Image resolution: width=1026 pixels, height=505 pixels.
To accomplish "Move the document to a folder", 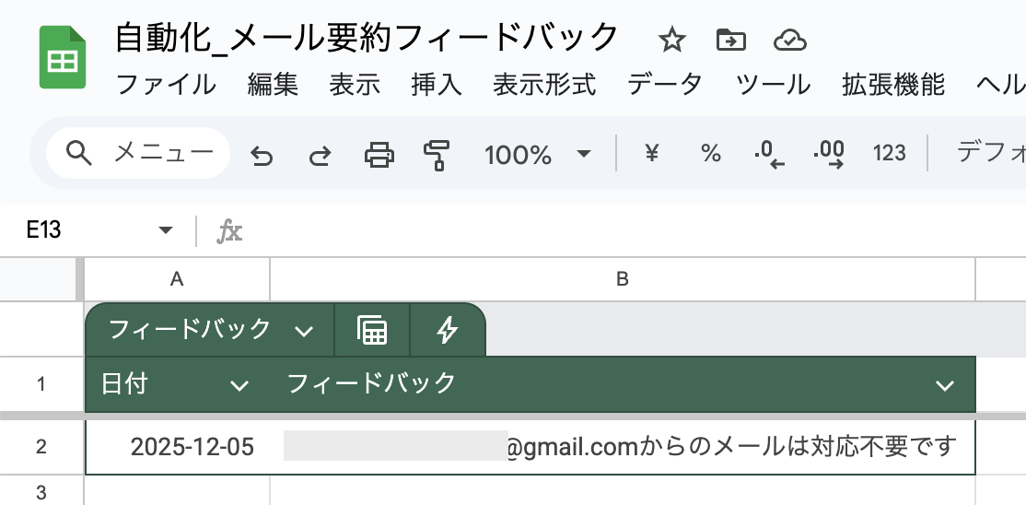I will pyautogui.click(x=731, y=40).
